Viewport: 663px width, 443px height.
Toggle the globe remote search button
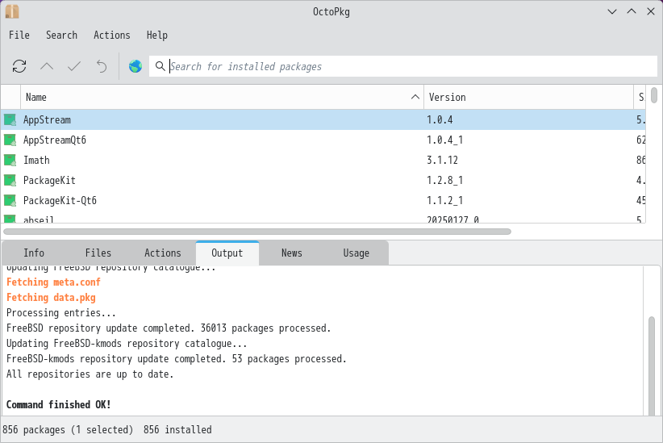click(135, 66)
